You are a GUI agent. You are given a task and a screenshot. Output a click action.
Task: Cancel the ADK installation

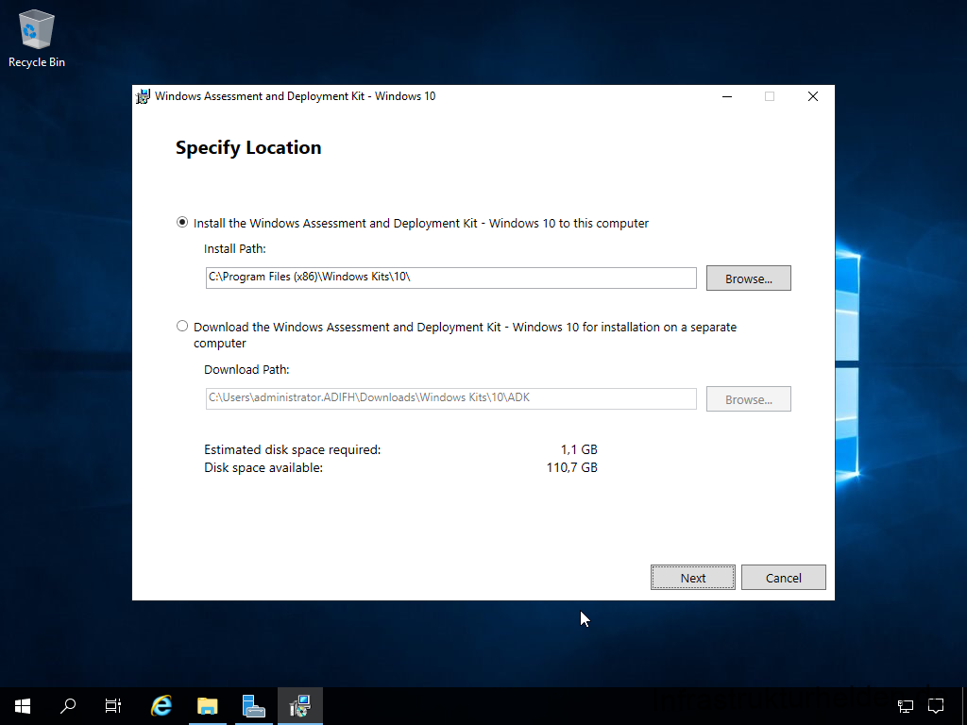783,578
